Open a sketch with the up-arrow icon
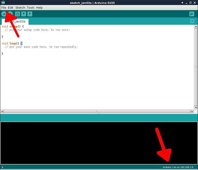 pyautogui.click(x=23, y=14)
